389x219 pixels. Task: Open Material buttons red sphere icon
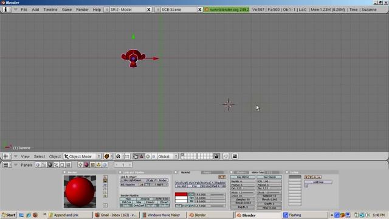pos(86,165)
